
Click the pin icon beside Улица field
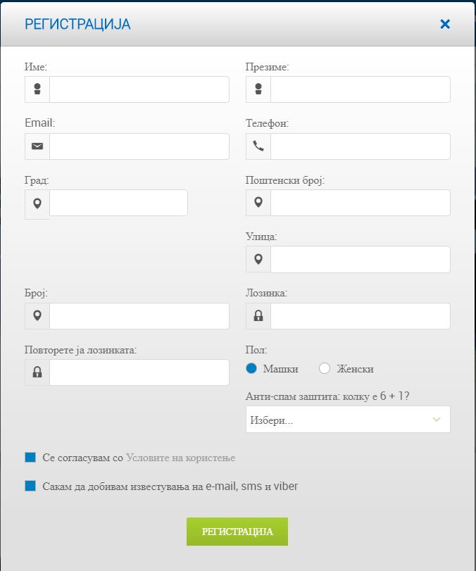point(258,259)
